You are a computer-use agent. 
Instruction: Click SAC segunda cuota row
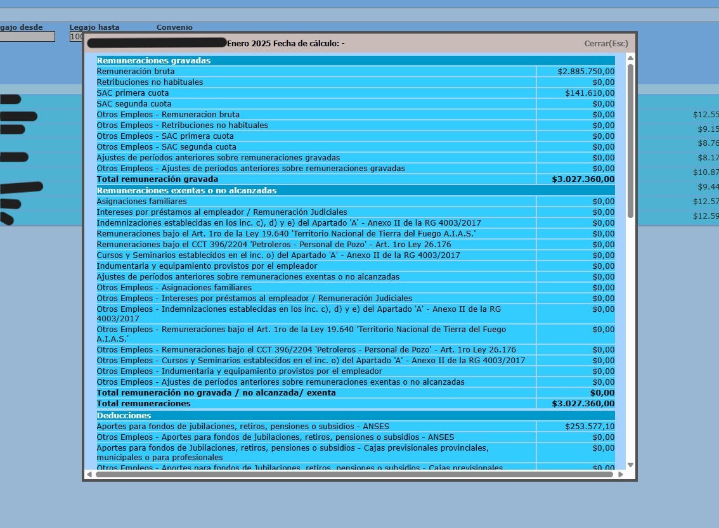pos(355,103)
